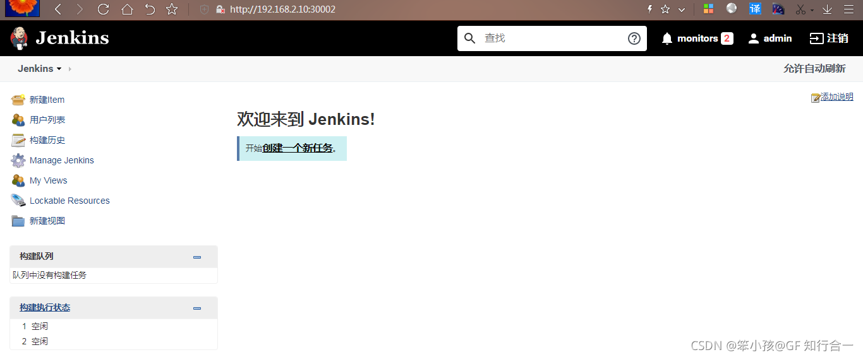Expand the Jenkins breadcrumb dropdown arrow
Screen dimensions: 863x357
(59, 69)
